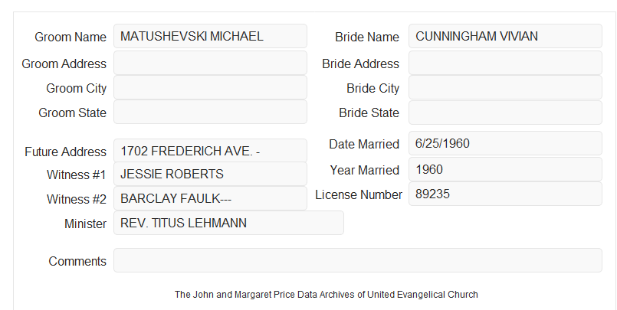Focus the Groom State field
This screenshot has height=310, width=617.
point(210,112)
